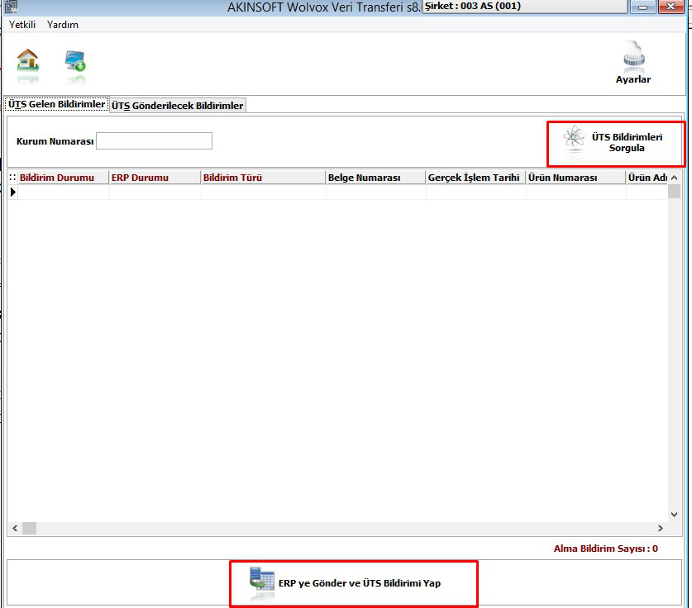Image resolution: width=692 pixels, height=608 pixels.
Task: Switch to ÜTS Gelen Bildirimler tab
Action: 56,104
